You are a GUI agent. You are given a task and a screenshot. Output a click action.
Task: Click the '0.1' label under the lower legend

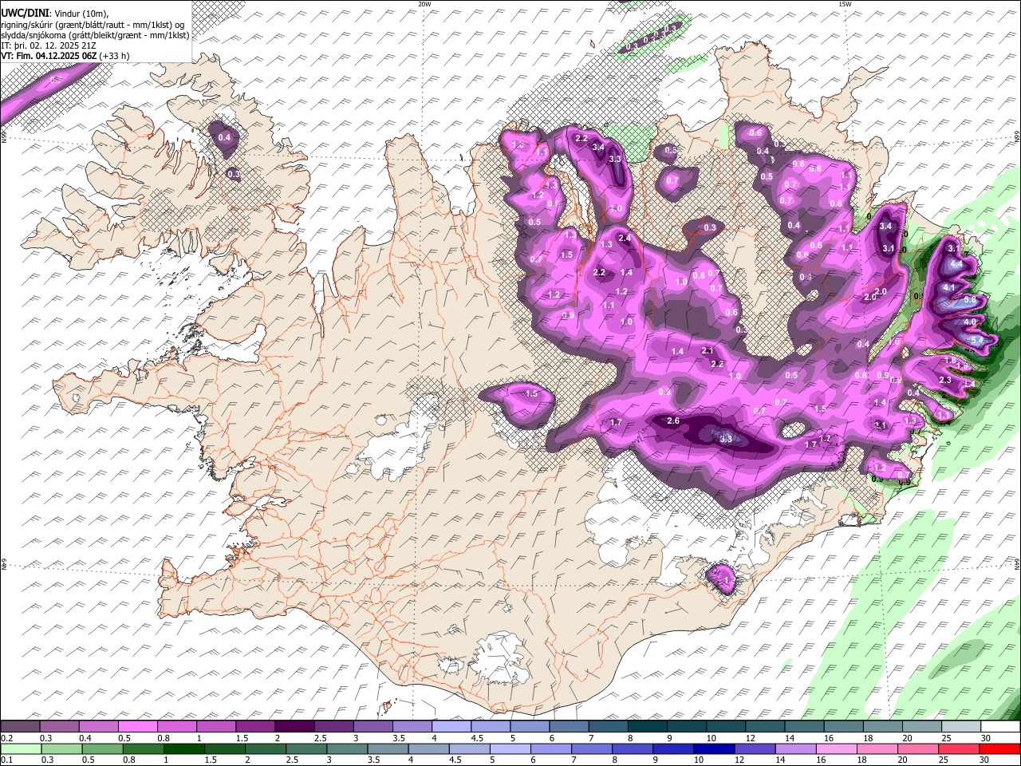point(6,760)
